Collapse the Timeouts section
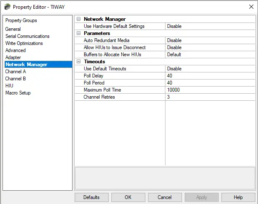The height and width of the screenshot is (204, 258). coord(79,62)
